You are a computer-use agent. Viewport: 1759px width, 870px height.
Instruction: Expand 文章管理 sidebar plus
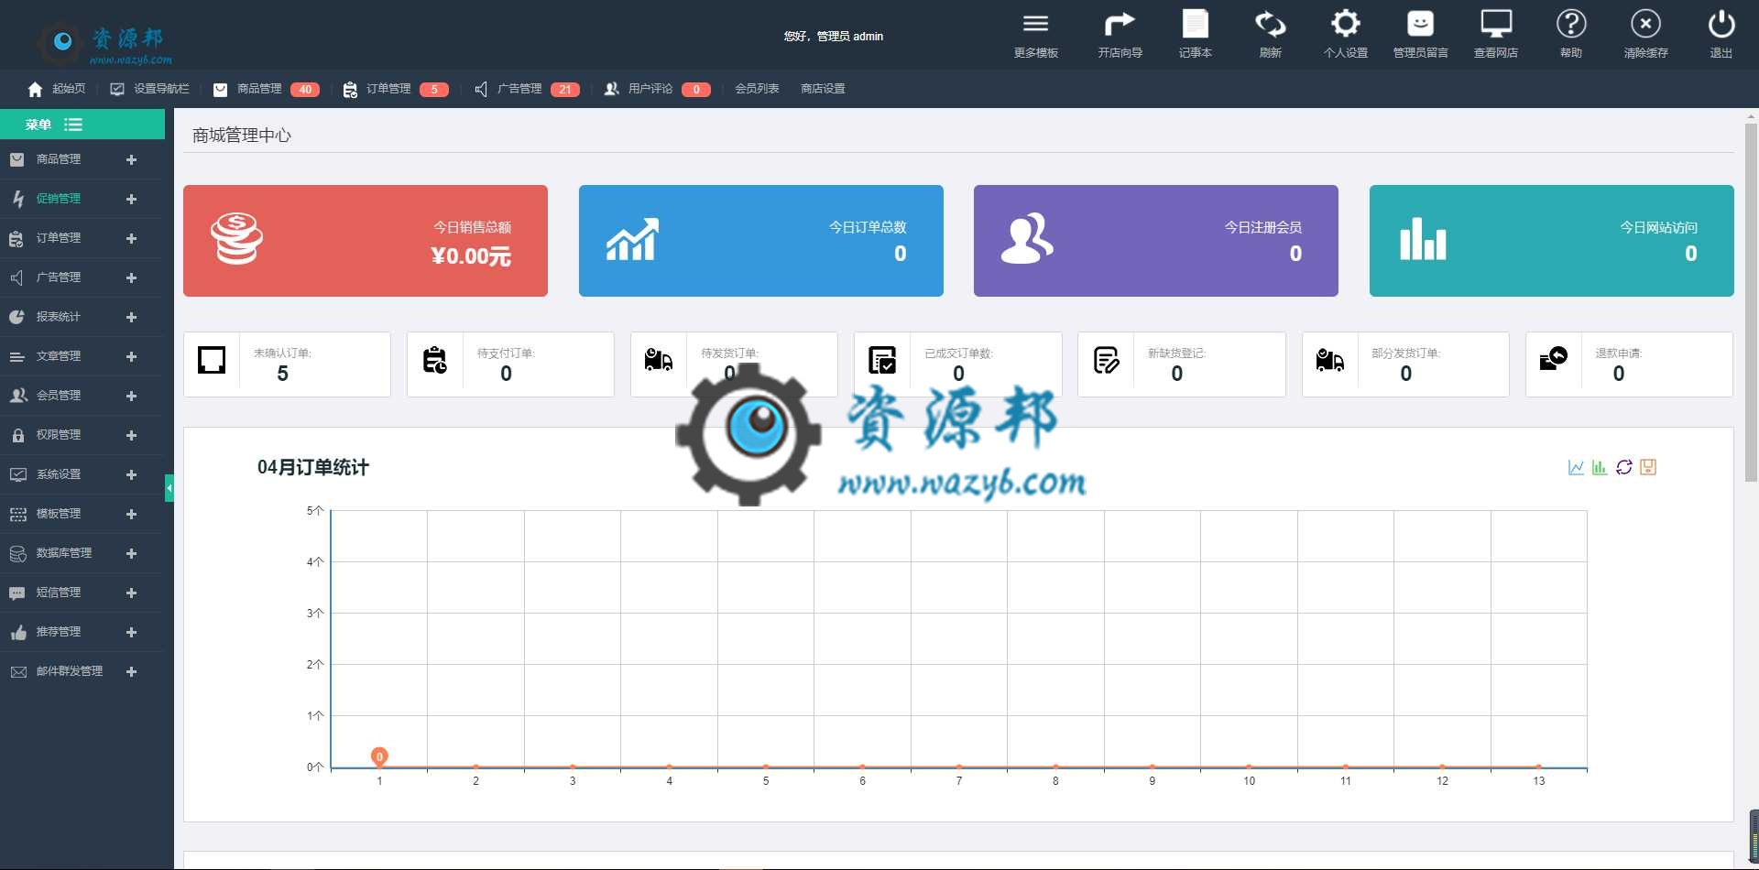pos(131,356)
